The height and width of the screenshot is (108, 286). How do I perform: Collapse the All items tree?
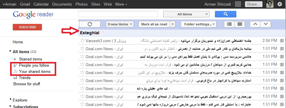click(x=10, y=52)
